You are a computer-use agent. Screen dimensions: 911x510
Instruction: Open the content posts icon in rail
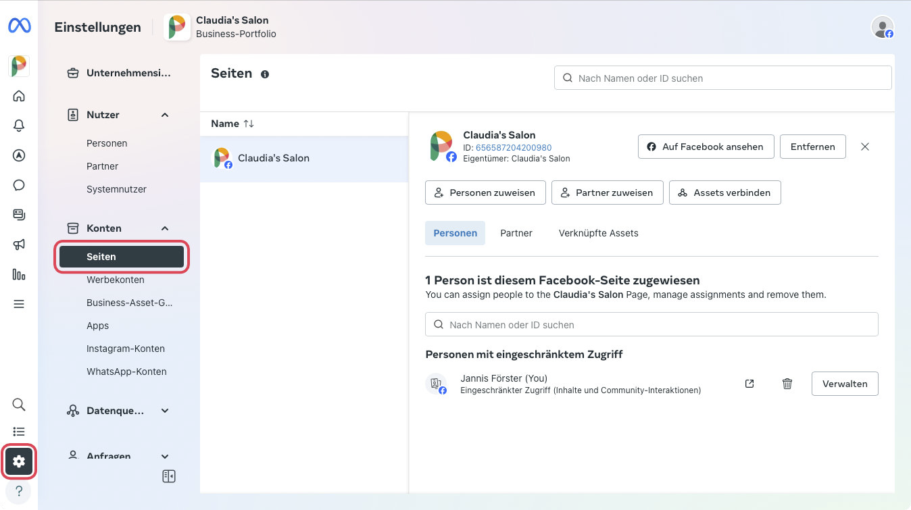(19, 215)
